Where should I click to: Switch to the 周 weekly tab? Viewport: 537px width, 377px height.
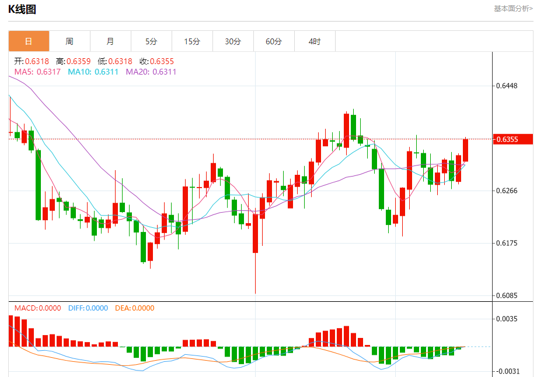pyautogui.click(x=69, y=41)
